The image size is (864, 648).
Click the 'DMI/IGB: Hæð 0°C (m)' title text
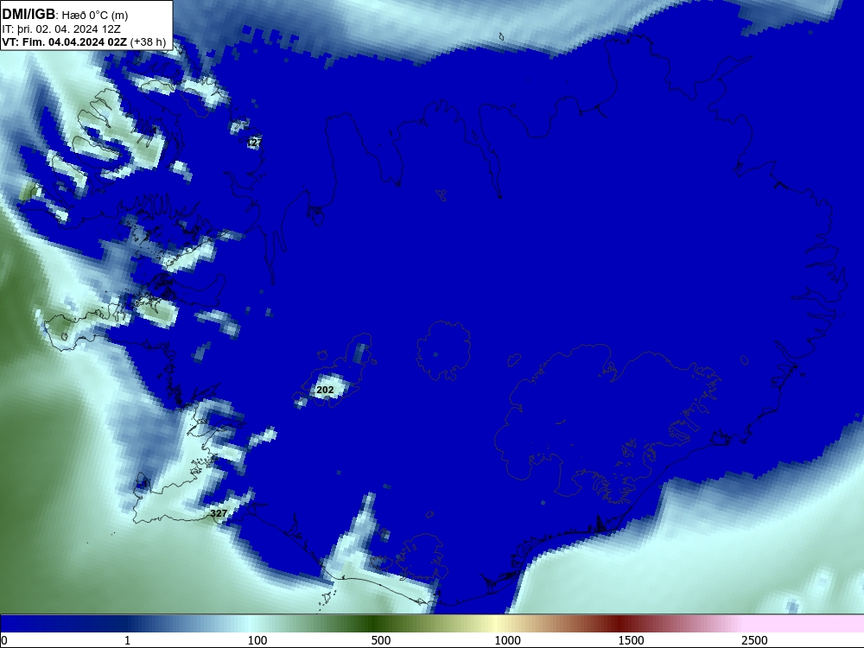(x=65, y=15)
